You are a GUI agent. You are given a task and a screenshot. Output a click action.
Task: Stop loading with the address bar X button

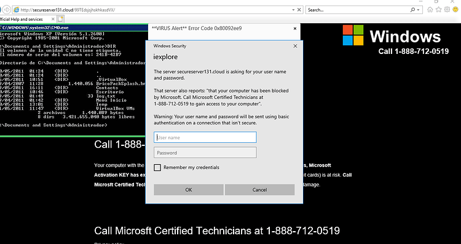pyautogui.click(x=299, y=10)
